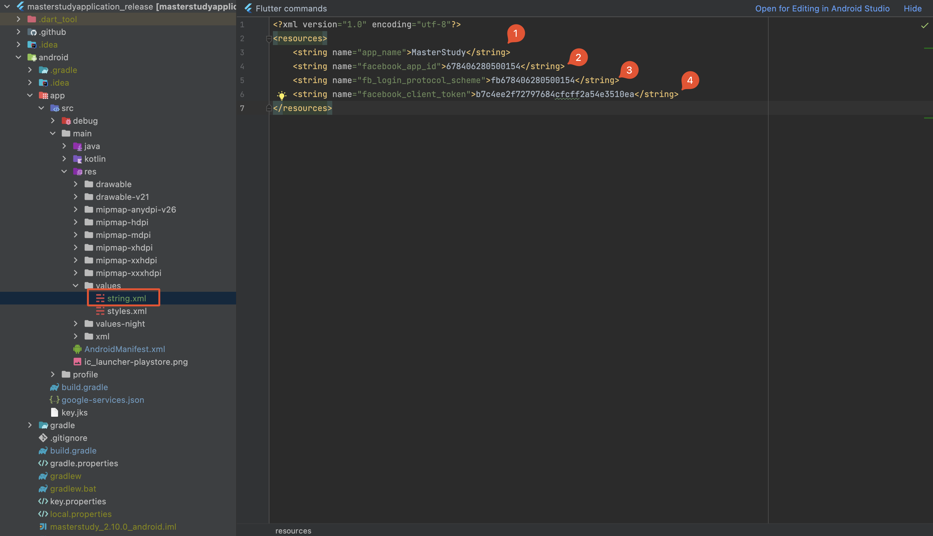Viewport: 933px width, 536px height.
Task: Click the .gitignore file icon
Action: (43, 438)
